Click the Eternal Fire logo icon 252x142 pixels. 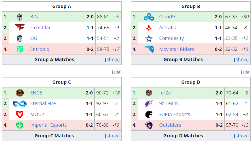(20, 103)
